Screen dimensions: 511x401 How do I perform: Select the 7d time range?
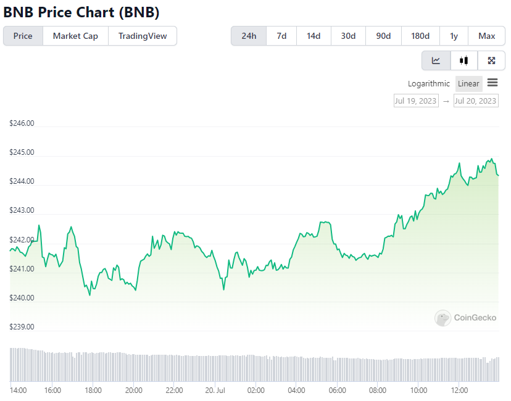(x=281, y=36)
